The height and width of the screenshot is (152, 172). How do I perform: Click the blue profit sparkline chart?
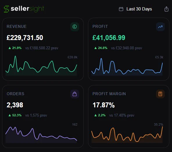(x=127, y=67)
